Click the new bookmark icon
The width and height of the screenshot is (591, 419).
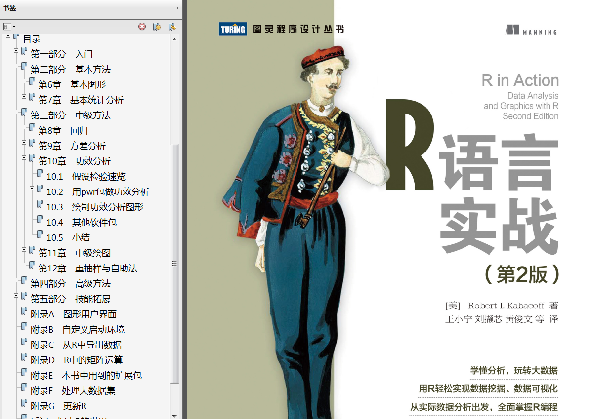point(157,26)
